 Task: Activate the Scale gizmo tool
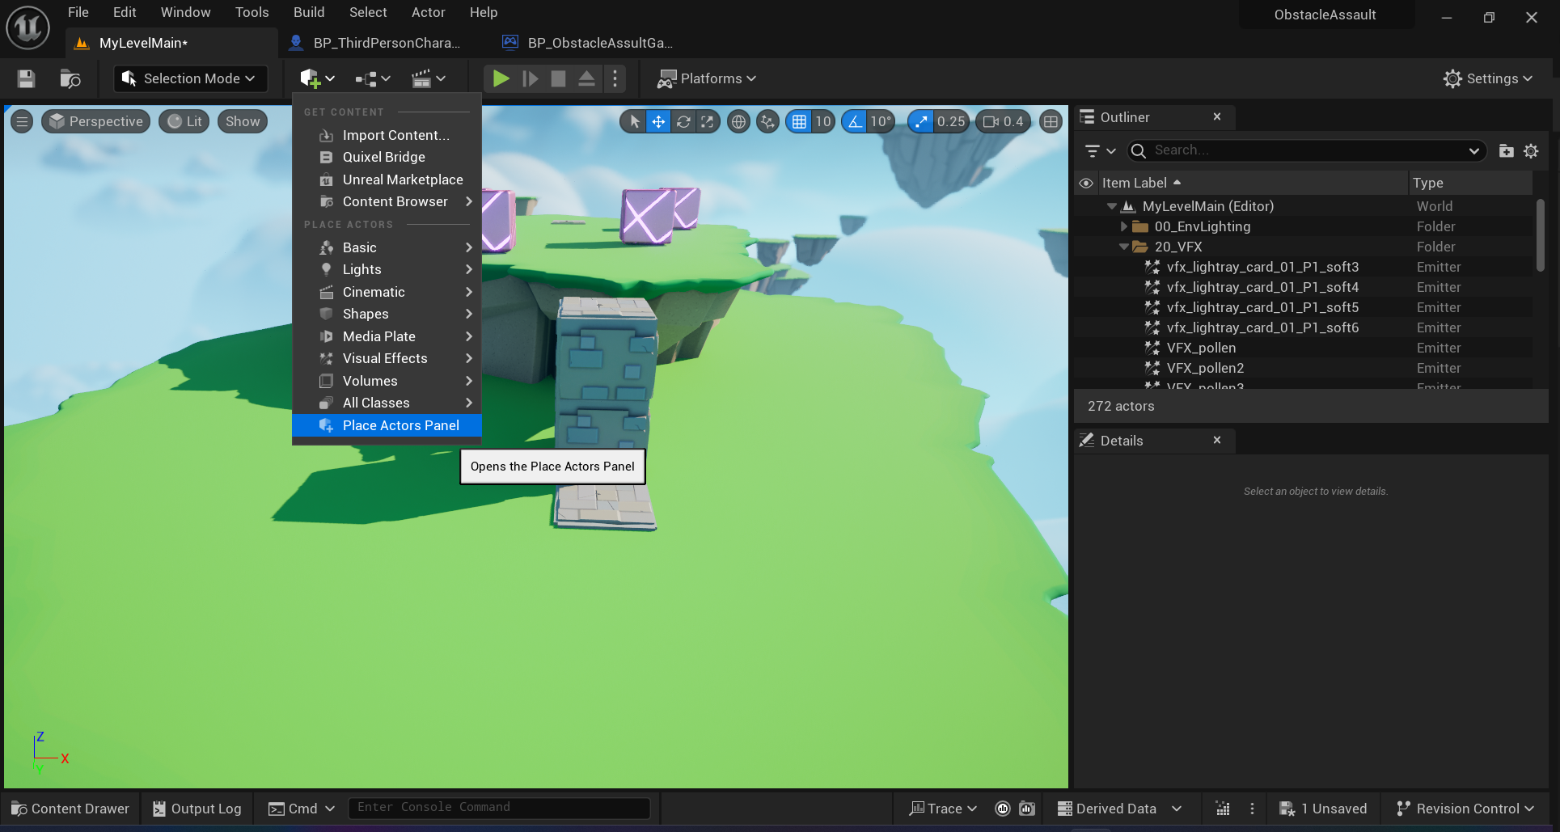(x=708, y=121)
